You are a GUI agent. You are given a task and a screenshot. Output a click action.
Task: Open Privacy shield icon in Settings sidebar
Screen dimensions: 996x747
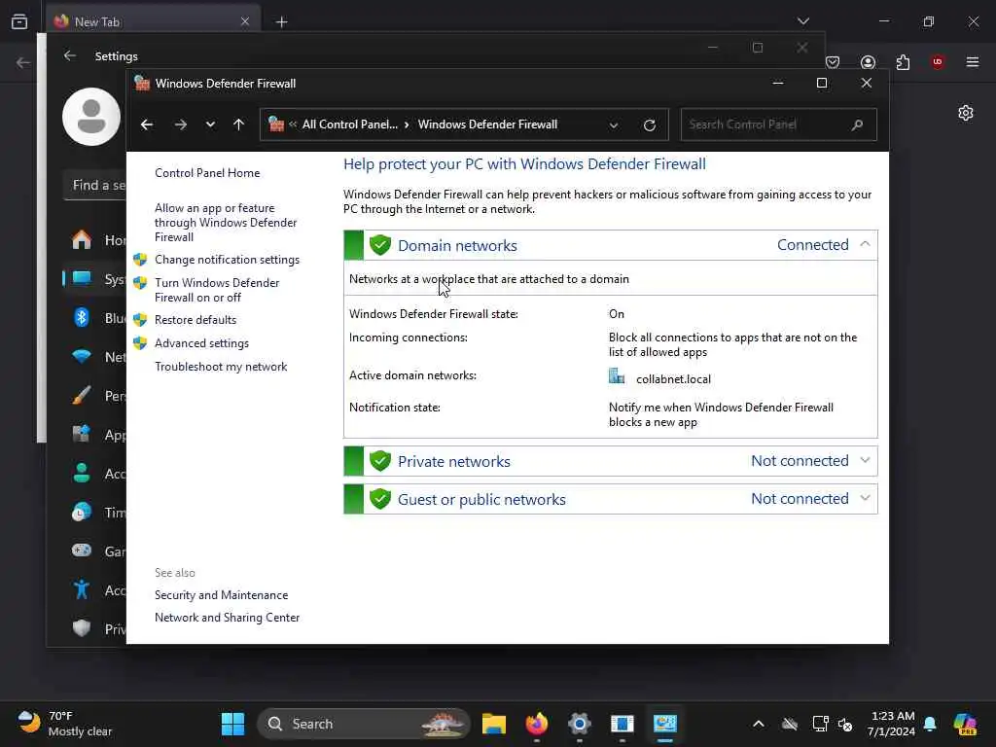click(82, 628)
